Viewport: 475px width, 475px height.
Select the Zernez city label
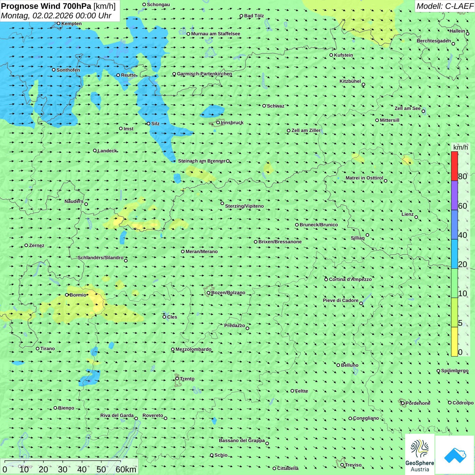click(x=37, y=245)
